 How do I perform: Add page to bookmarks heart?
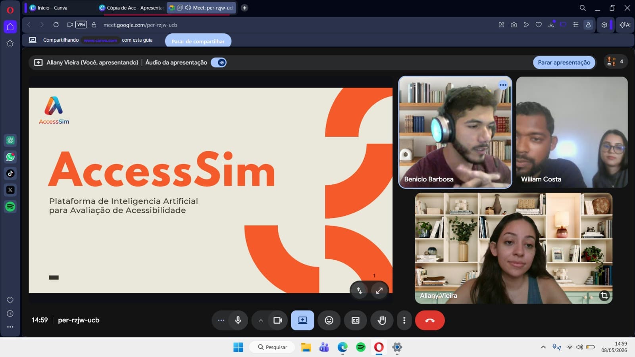coord(539,25)
